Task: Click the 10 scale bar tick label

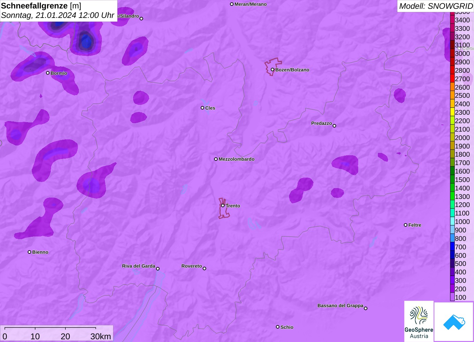Action: coord(35,336)
